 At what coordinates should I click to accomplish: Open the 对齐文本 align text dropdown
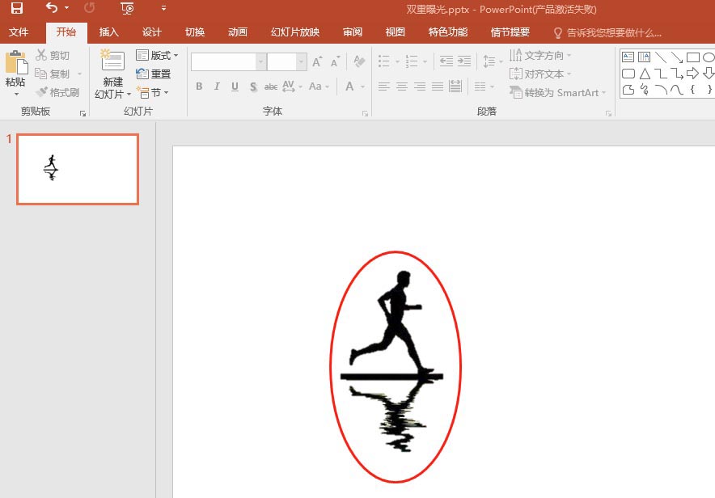tap(540, 74)
